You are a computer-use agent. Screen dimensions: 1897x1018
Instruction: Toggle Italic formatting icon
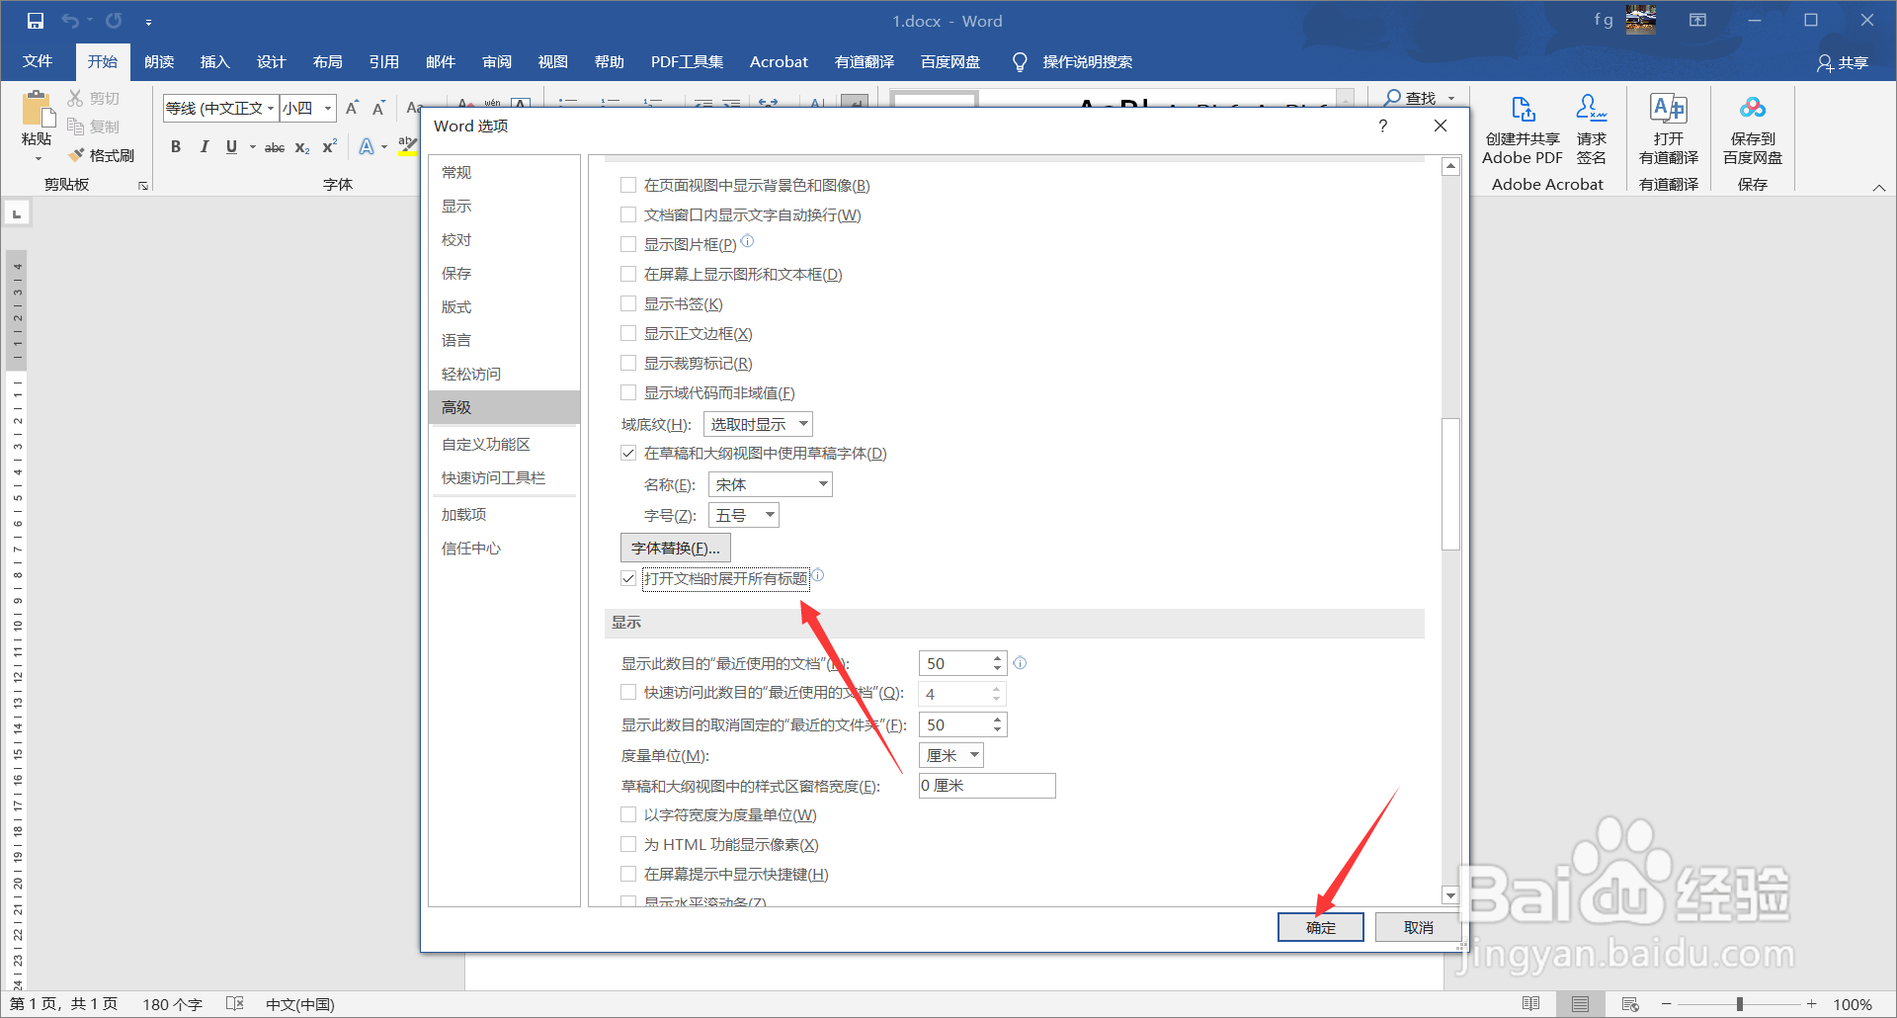204,146
